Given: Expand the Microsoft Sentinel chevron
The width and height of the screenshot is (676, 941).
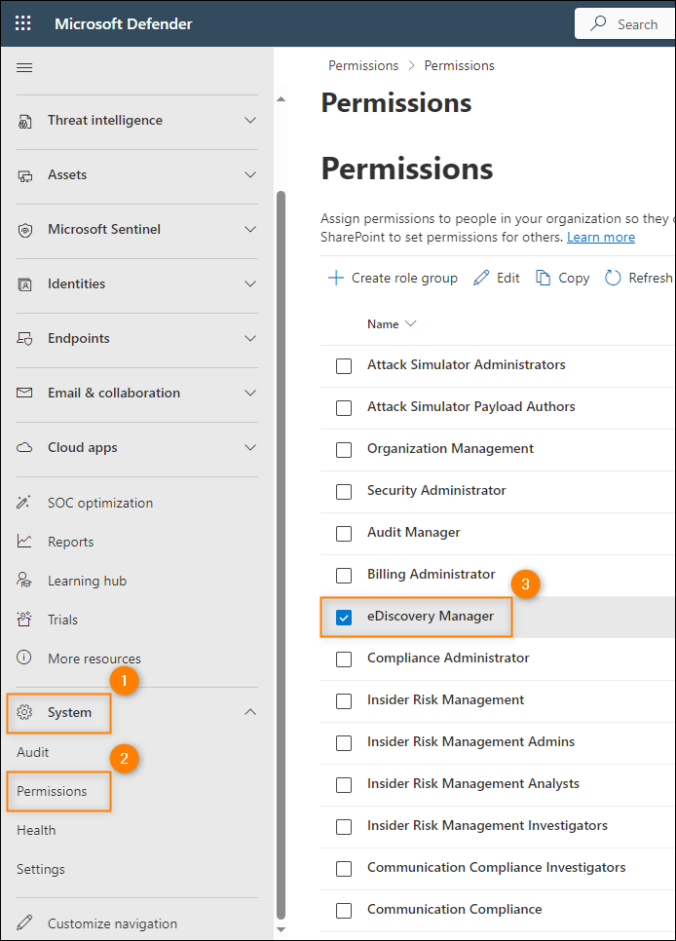Looking at the screenshot, I should 250,230.
